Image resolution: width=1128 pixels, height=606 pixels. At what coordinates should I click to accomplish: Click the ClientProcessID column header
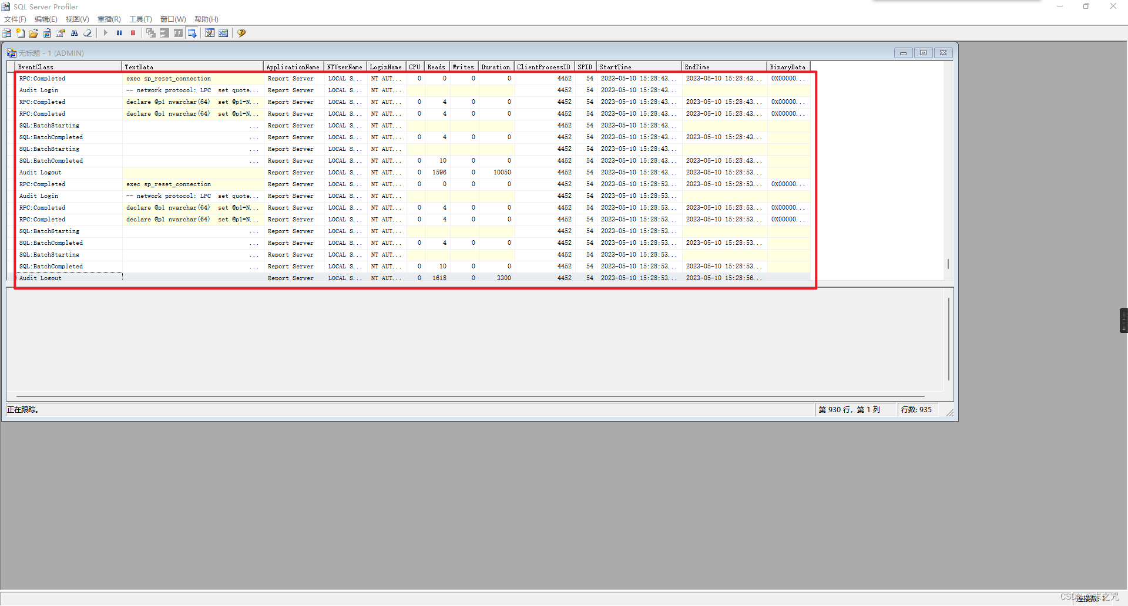click(545, 67)
